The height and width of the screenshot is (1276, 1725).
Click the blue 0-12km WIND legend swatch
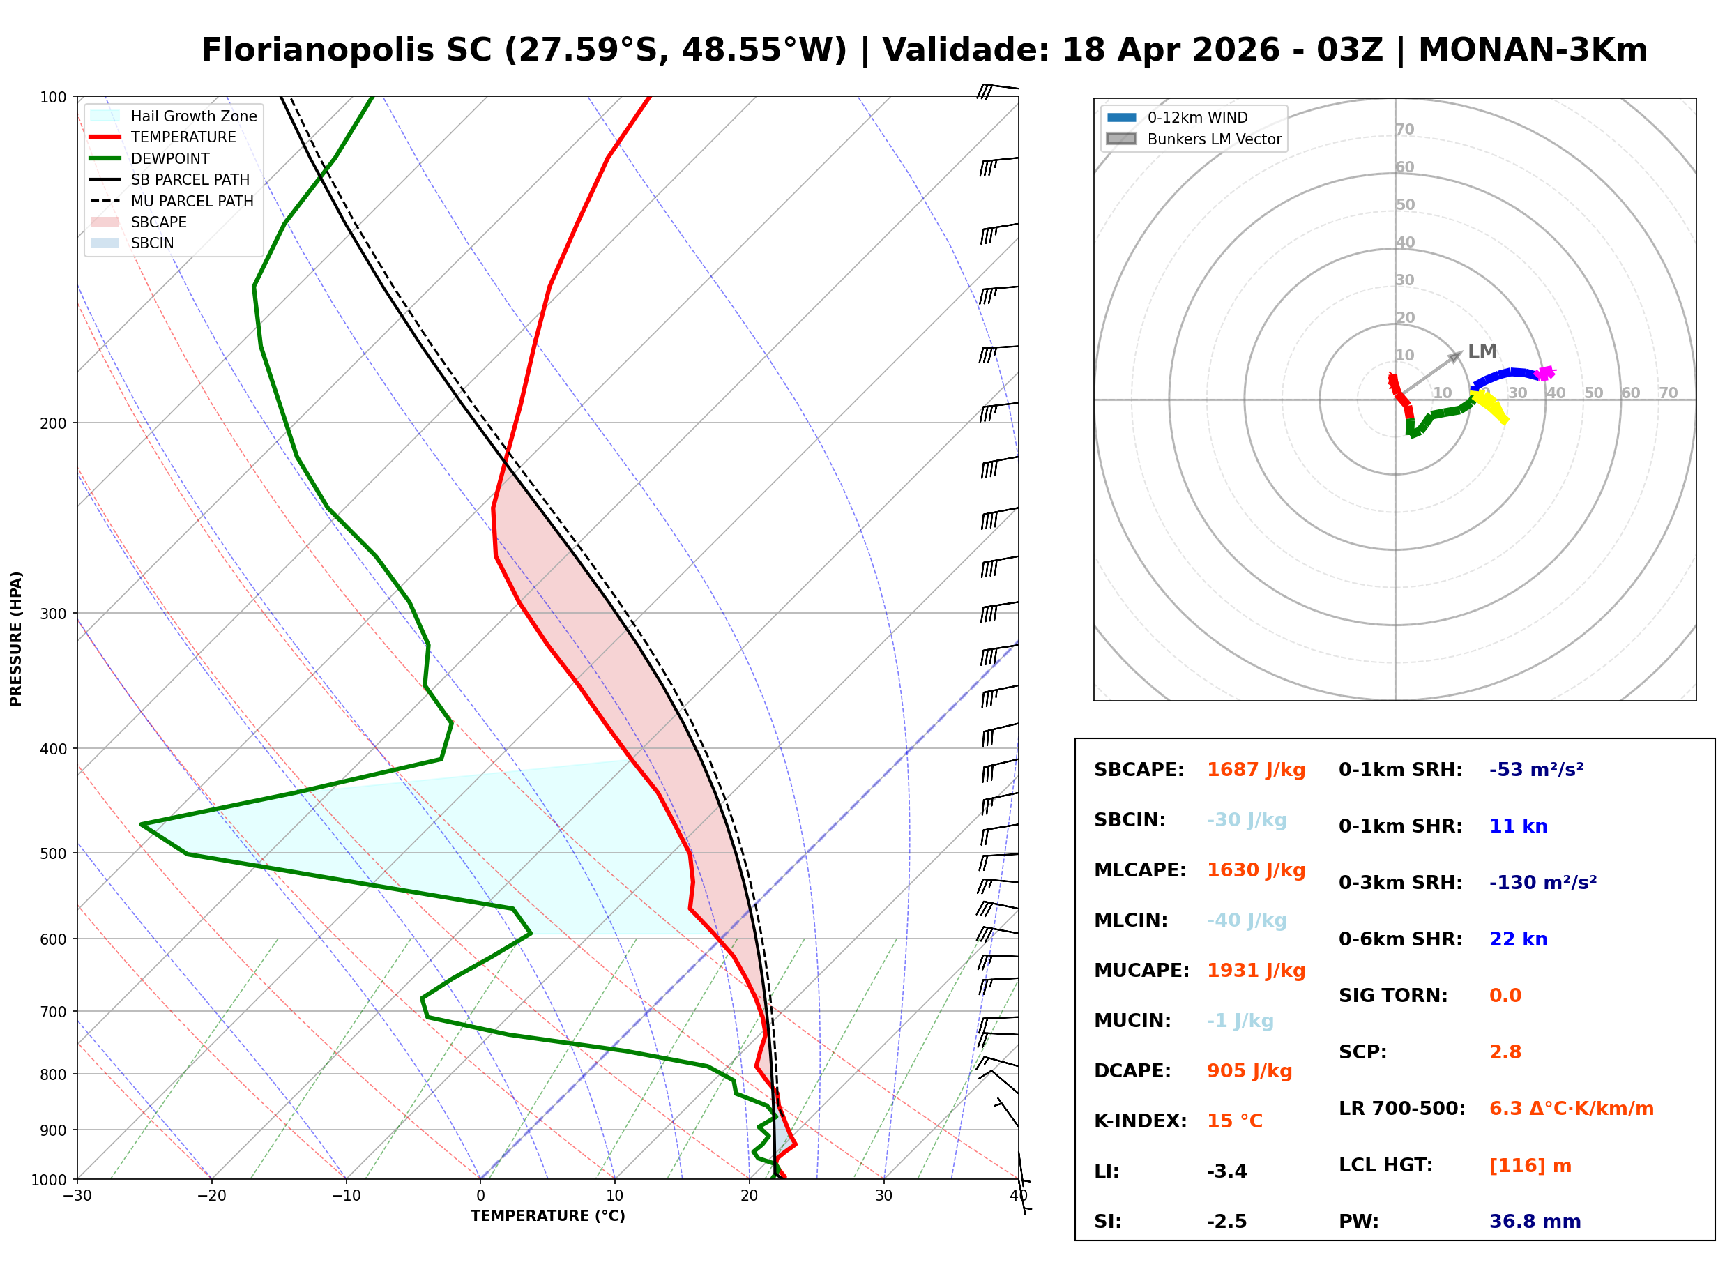pyautogui.click(x=1122, y=117)
